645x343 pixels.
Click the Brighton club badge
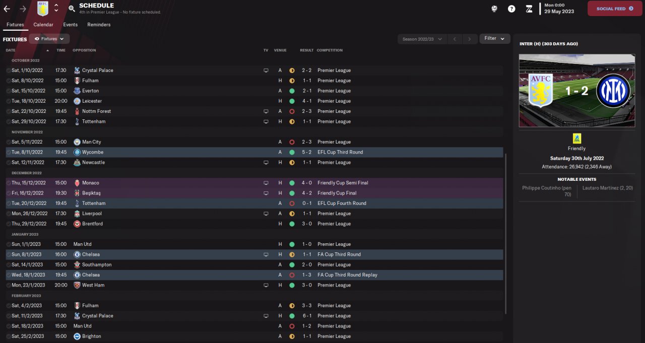click(77, 336)
